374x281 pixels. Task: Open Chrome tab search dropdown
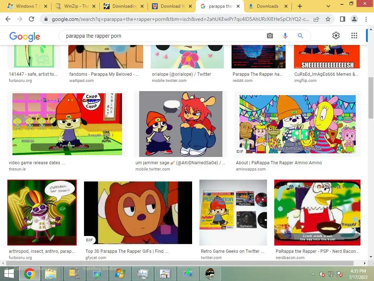(328, 6)
